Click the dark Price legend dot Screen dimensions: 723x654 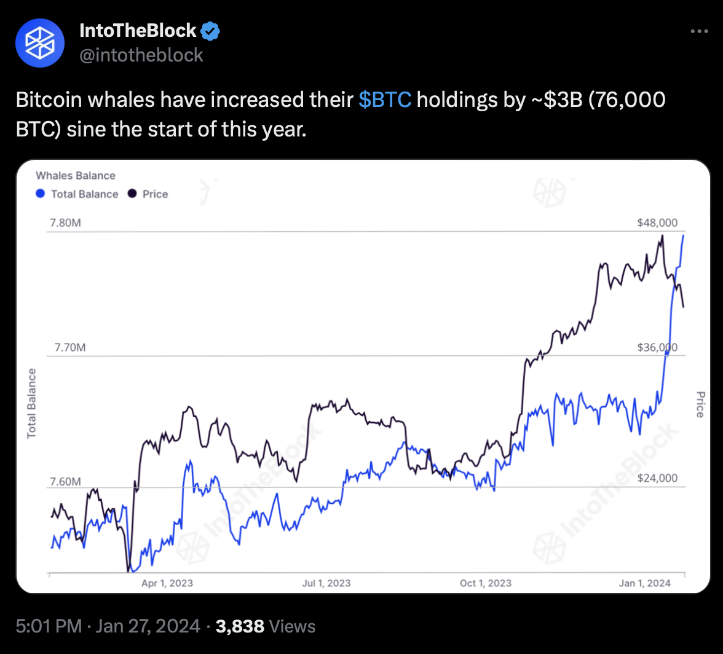point(132,194)
